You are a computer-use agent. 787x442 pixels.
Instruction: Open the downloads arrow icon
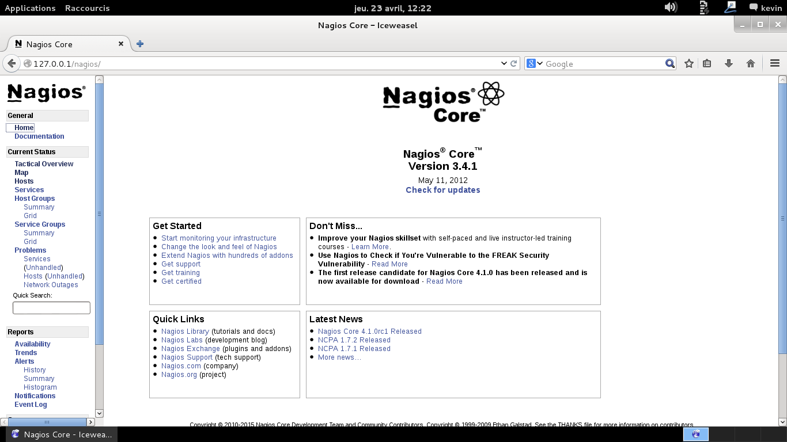pos(728,63)
